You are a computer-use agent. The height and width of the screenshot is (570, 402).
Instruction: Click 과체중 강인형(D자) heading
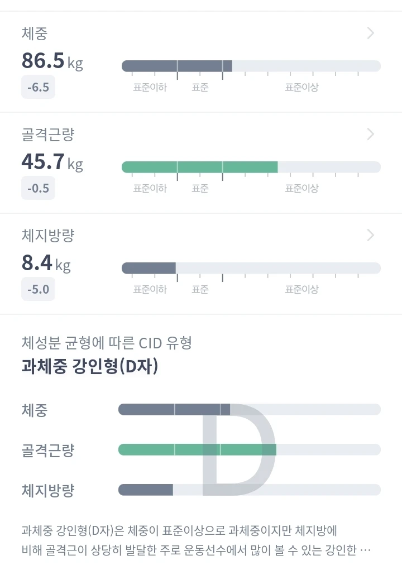click(x=90, y=366)
